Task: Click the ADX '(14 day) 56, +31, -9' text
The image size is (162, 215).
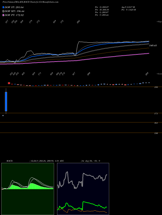Action: [x=90, y=161]
